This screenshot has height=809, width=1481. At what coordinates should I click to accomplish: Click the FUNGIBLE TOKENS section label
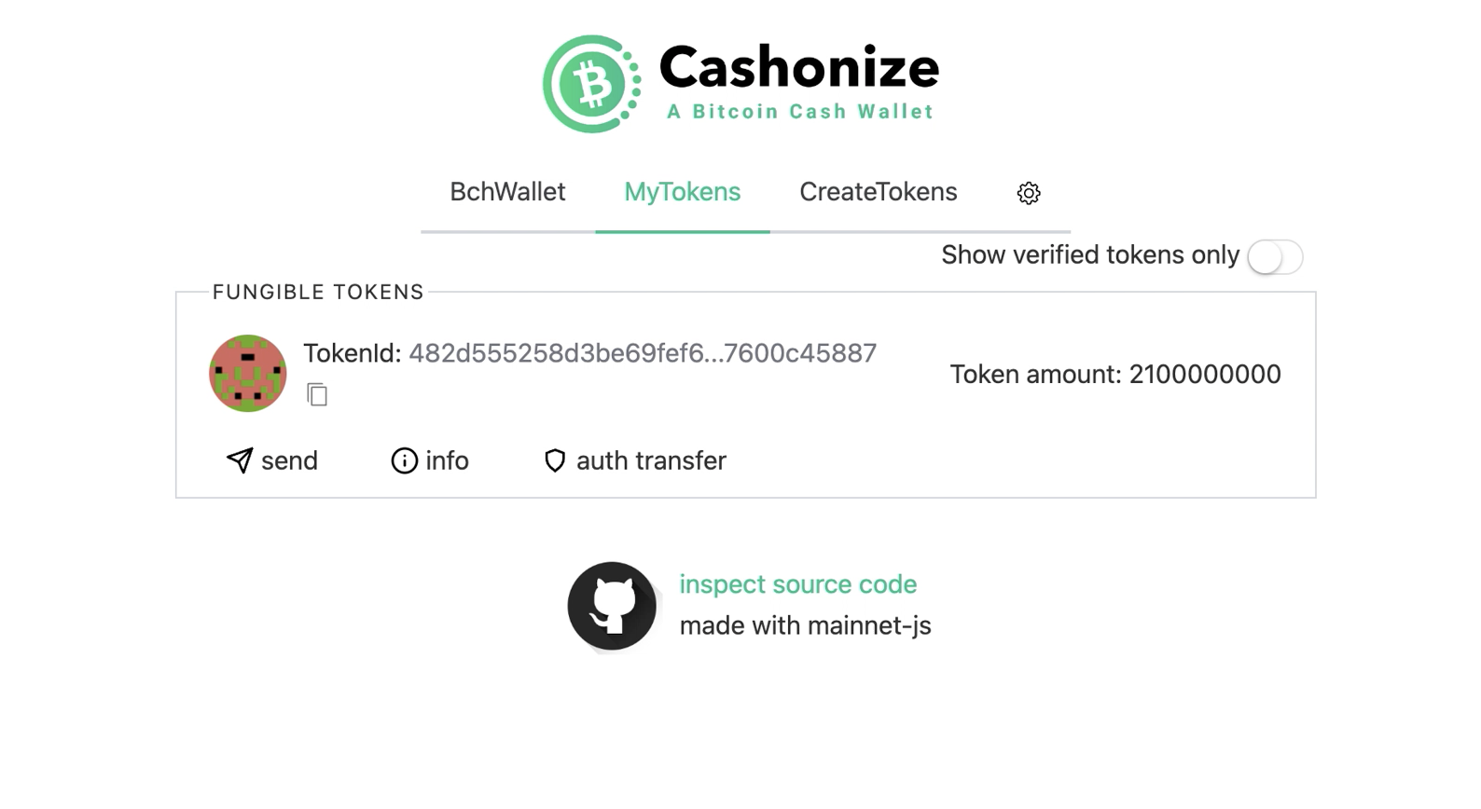[317, 292]
